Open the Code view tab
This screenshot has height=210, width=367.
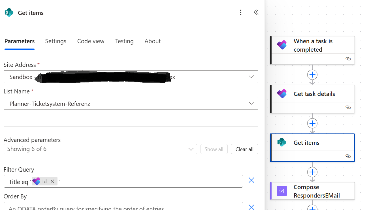pyautogui.click(x=91, y=41)
